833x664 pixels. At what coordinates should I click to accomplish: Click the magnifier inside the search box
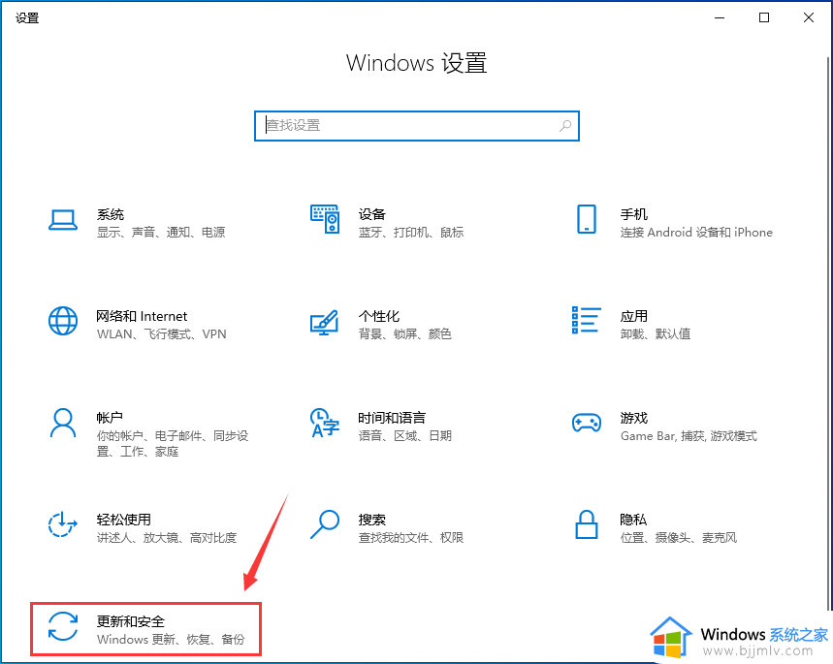[565, 126]
